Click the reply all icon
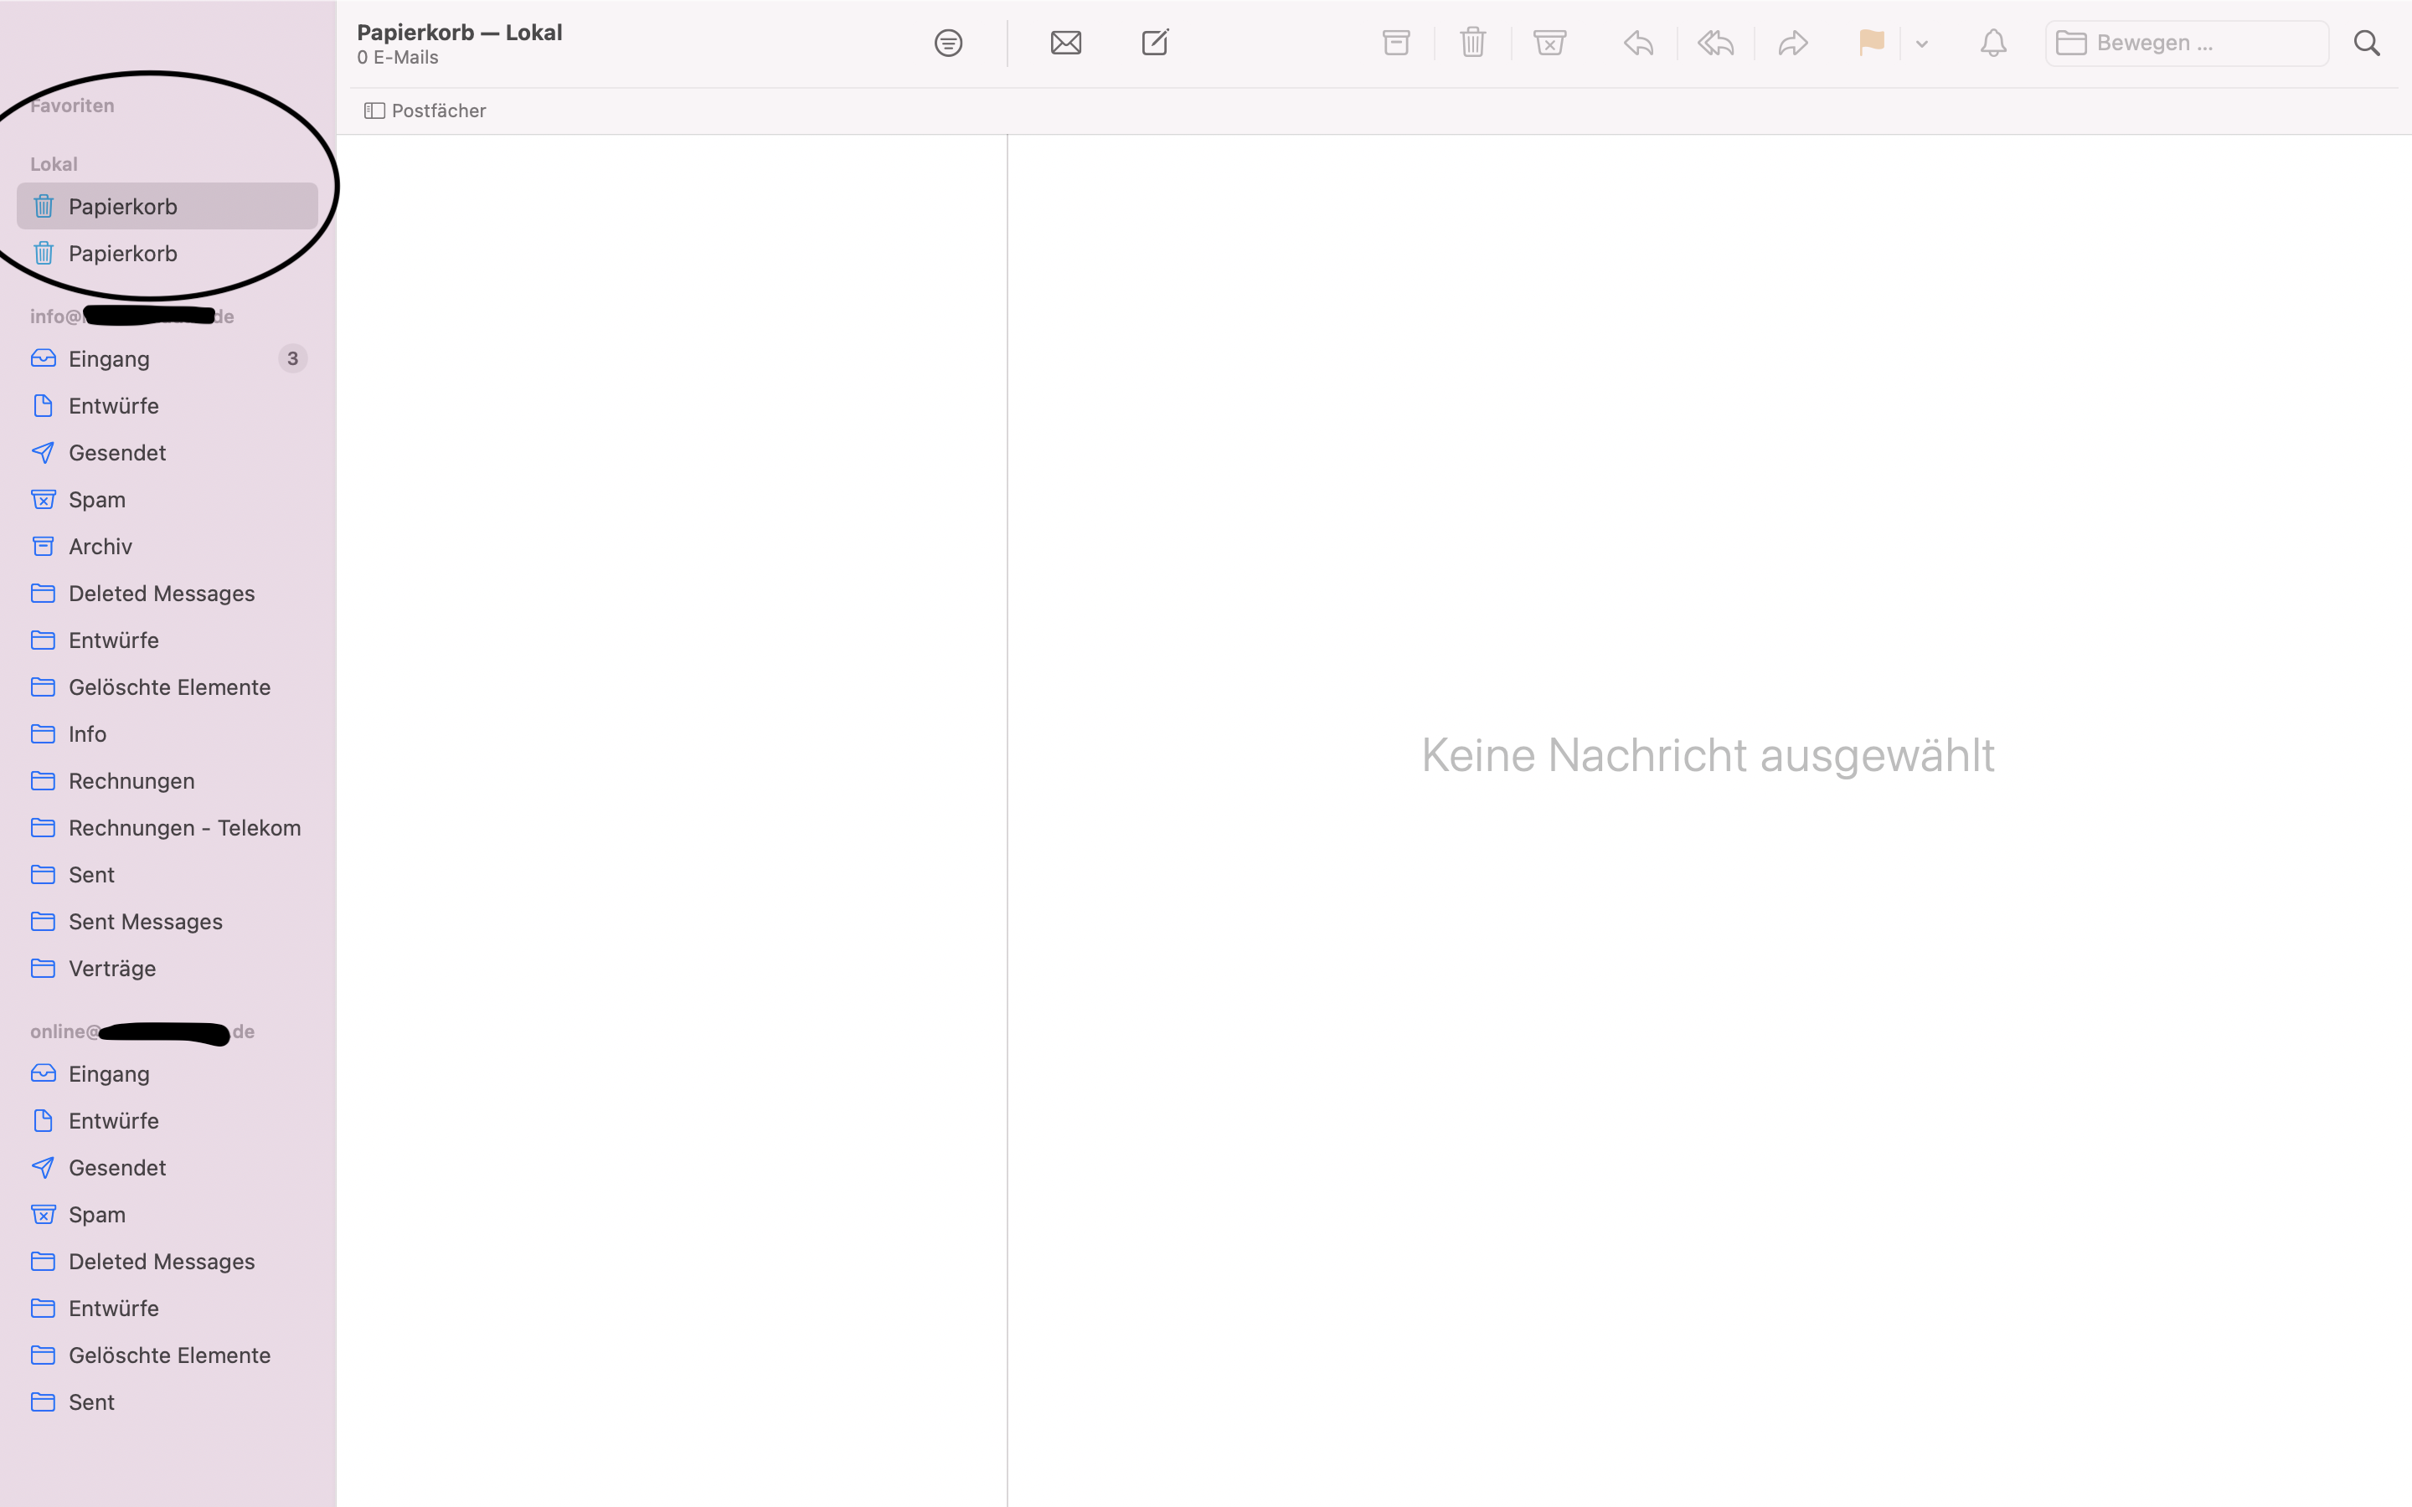Viewport: 2412px width, 1507px height. pos(1715,43)
